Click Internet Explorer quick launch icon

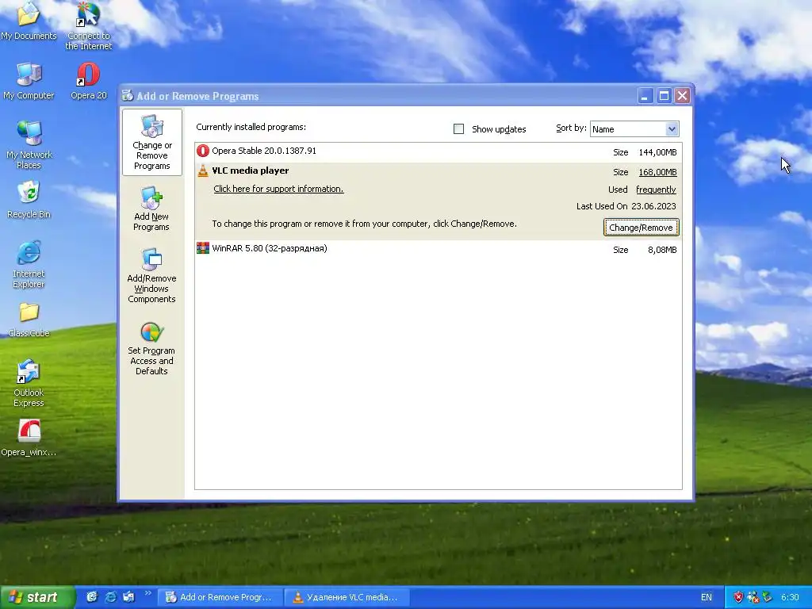110,597
